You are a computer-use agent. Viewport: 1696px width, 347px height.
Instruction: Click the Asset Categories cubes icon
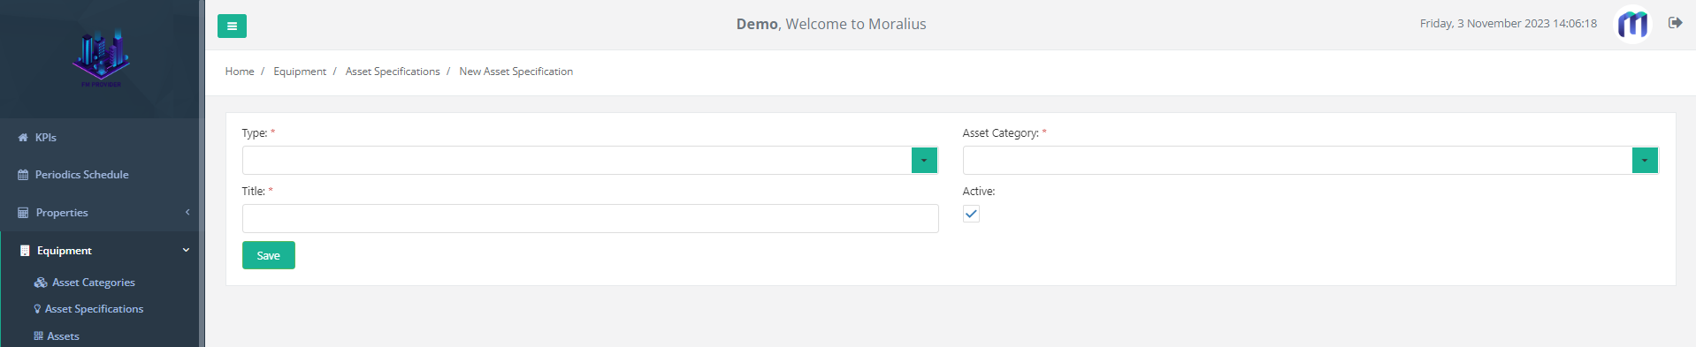tap(41, 283)
